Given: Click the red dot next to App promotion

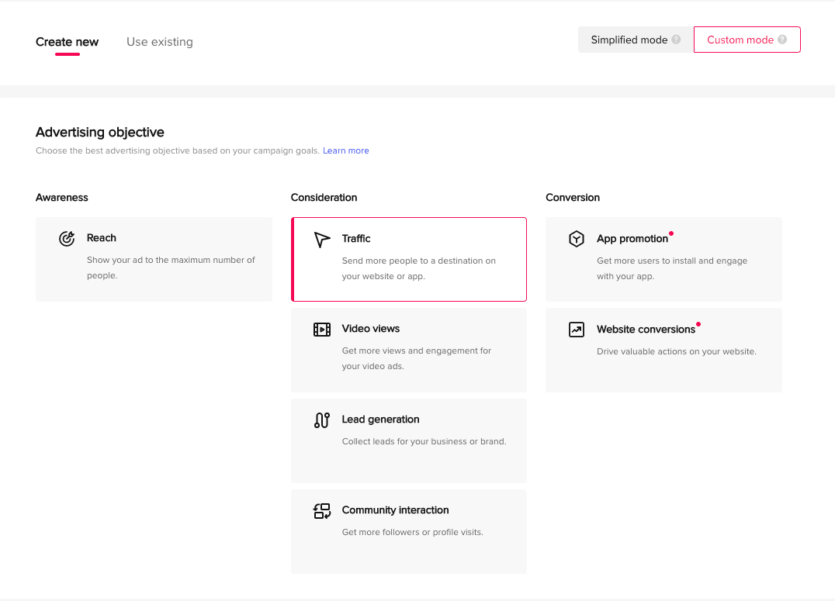Looking at the screenshot, I should click(x=671, y=233).
